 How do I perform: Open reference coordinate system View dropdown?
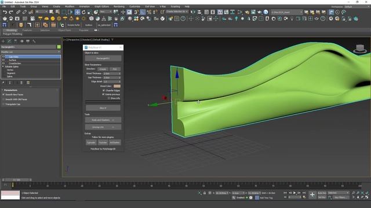click(106, 12)
